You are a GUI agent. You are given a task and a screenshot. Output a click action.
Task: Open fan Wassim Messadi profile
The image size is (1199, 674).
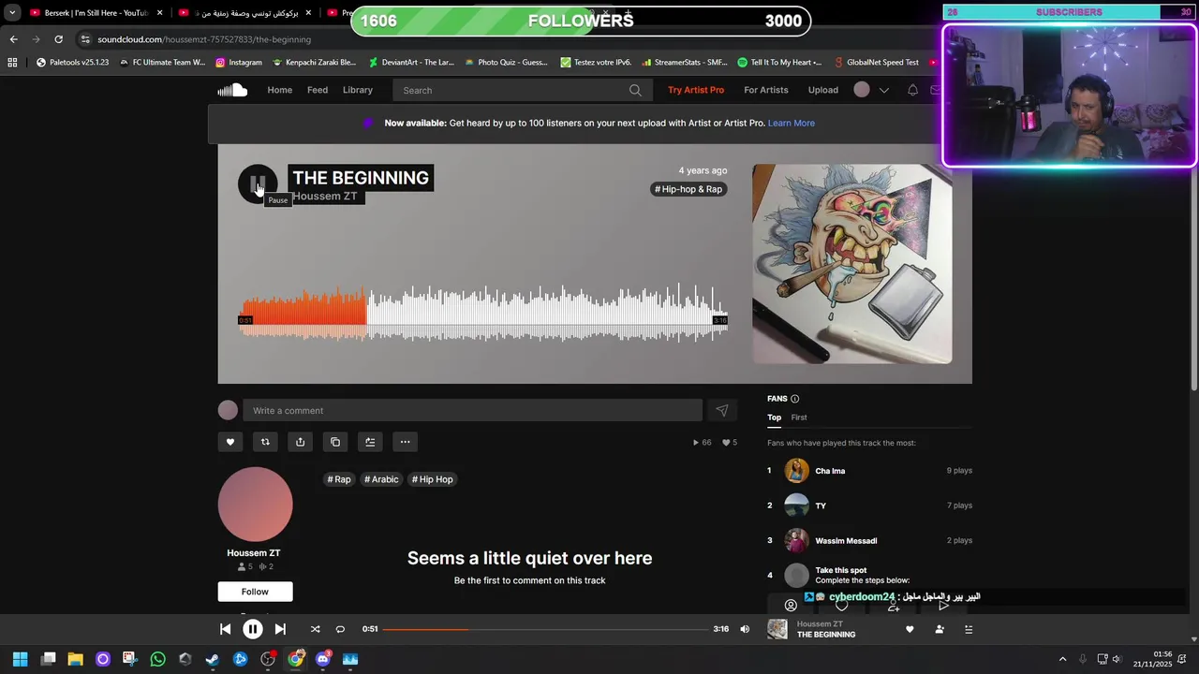(x=846, y=540)
